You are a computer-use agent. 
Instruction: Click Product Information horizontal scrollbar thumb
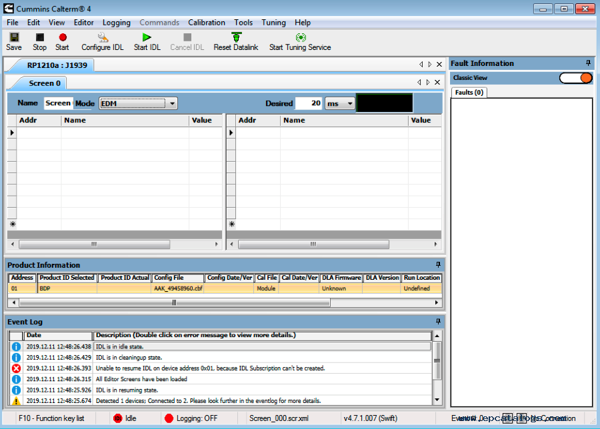point(175,302)
